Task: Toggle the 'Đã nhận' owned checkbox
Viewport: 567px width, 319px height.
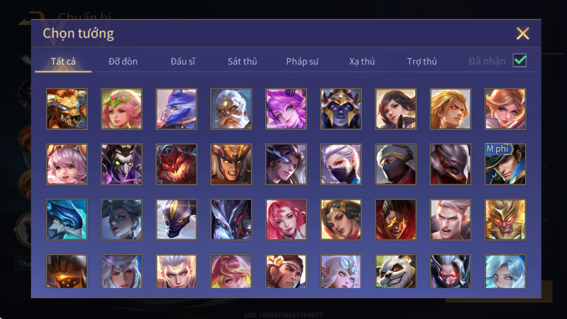Action: (520, 61)
